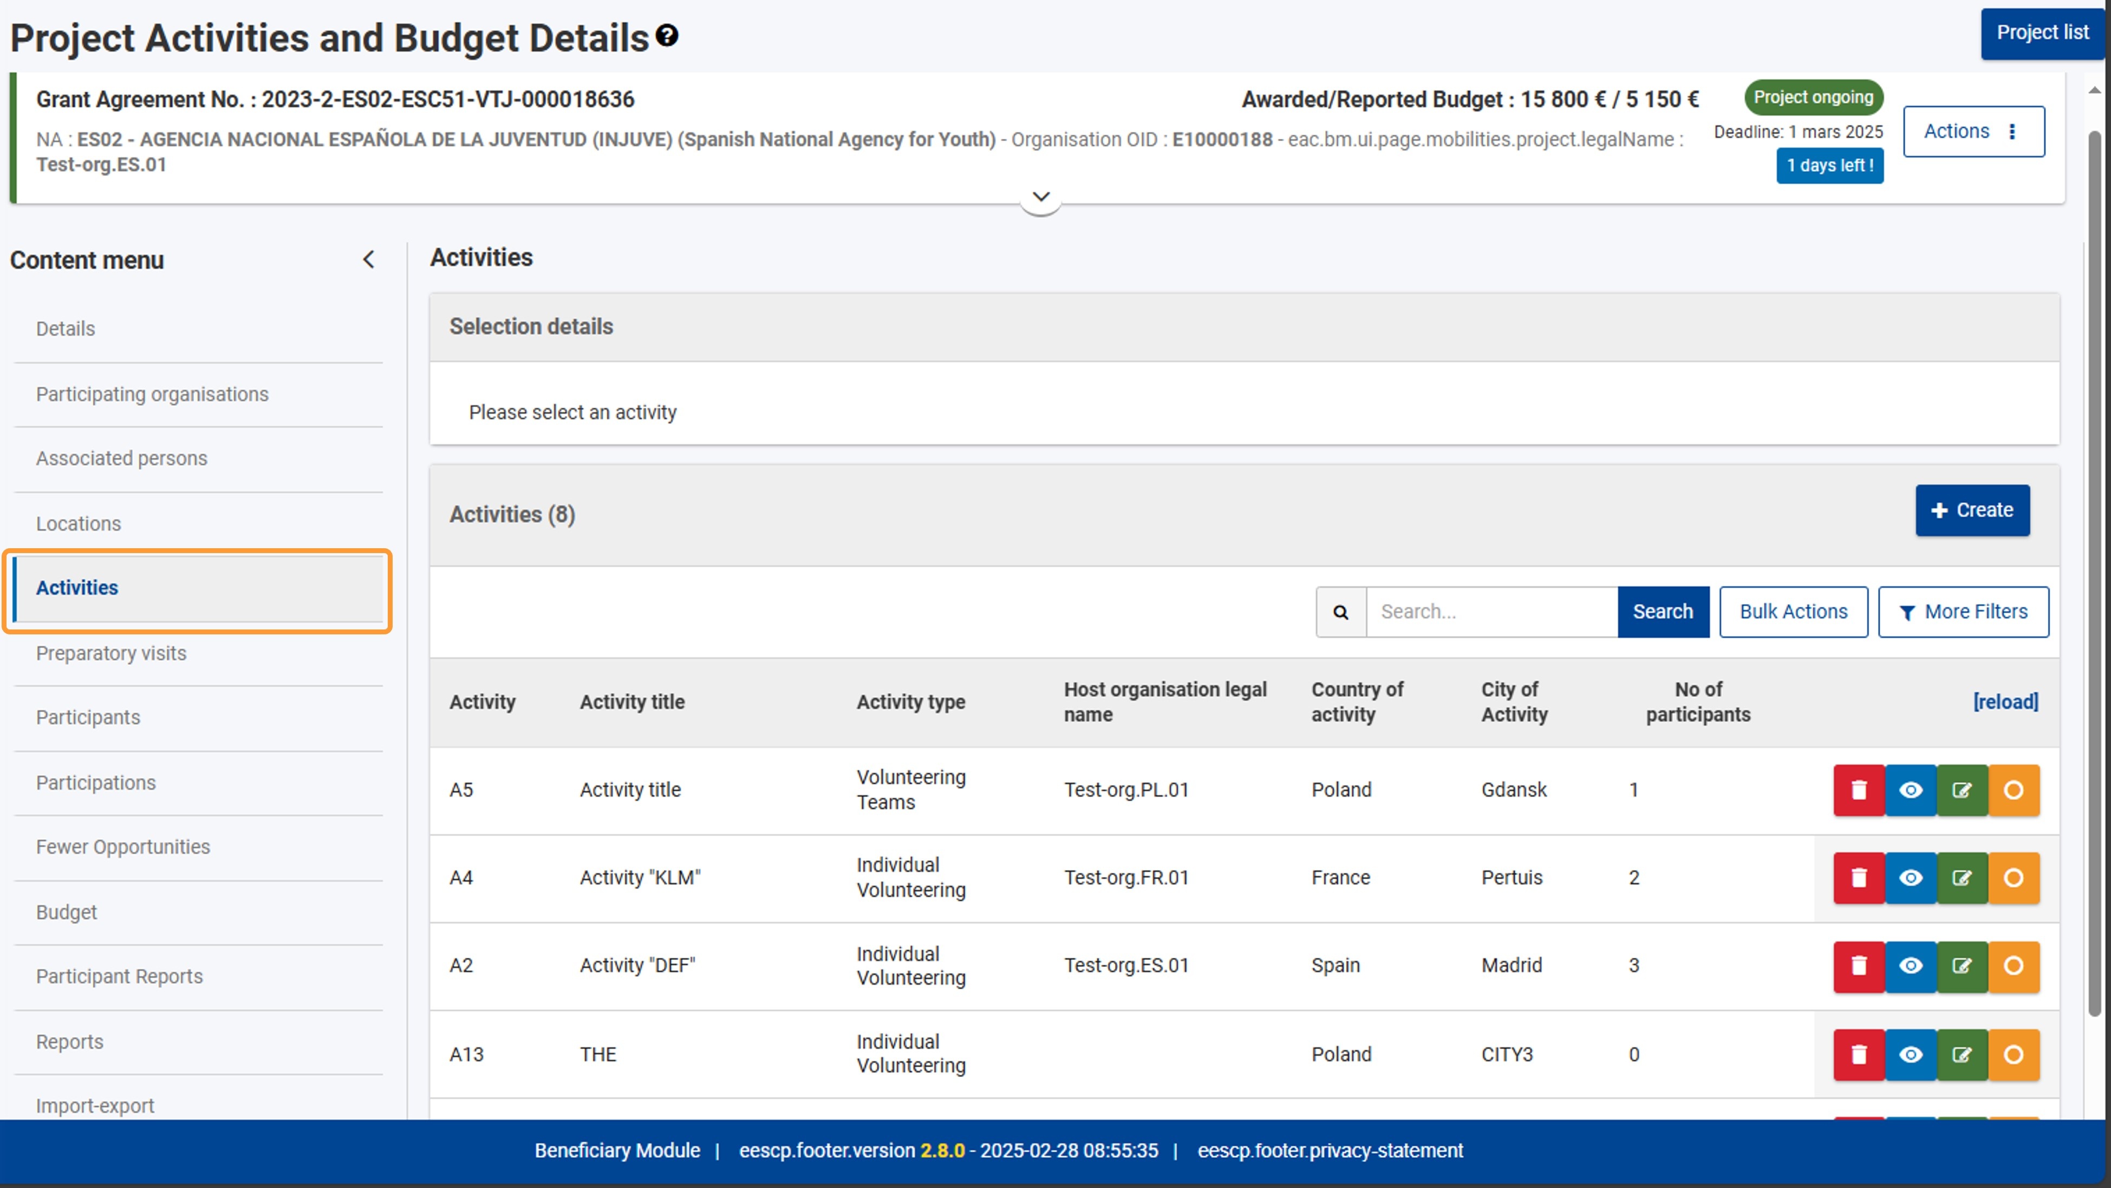
Task: Click the "No of participants" column header
Action: coord(1698,702)
